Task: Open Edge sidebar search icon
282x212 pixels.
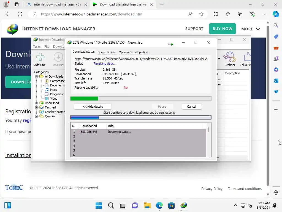Action: point(276,25)
